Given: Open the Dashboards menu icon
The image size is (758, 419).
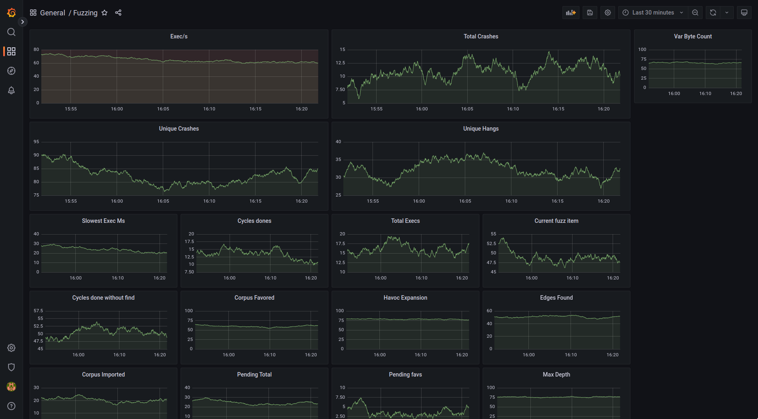Looking at the screenshot, I should [x=11, y=51].
